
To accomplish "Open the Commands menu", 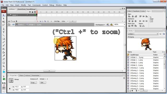I will click(x=37, y=5).
